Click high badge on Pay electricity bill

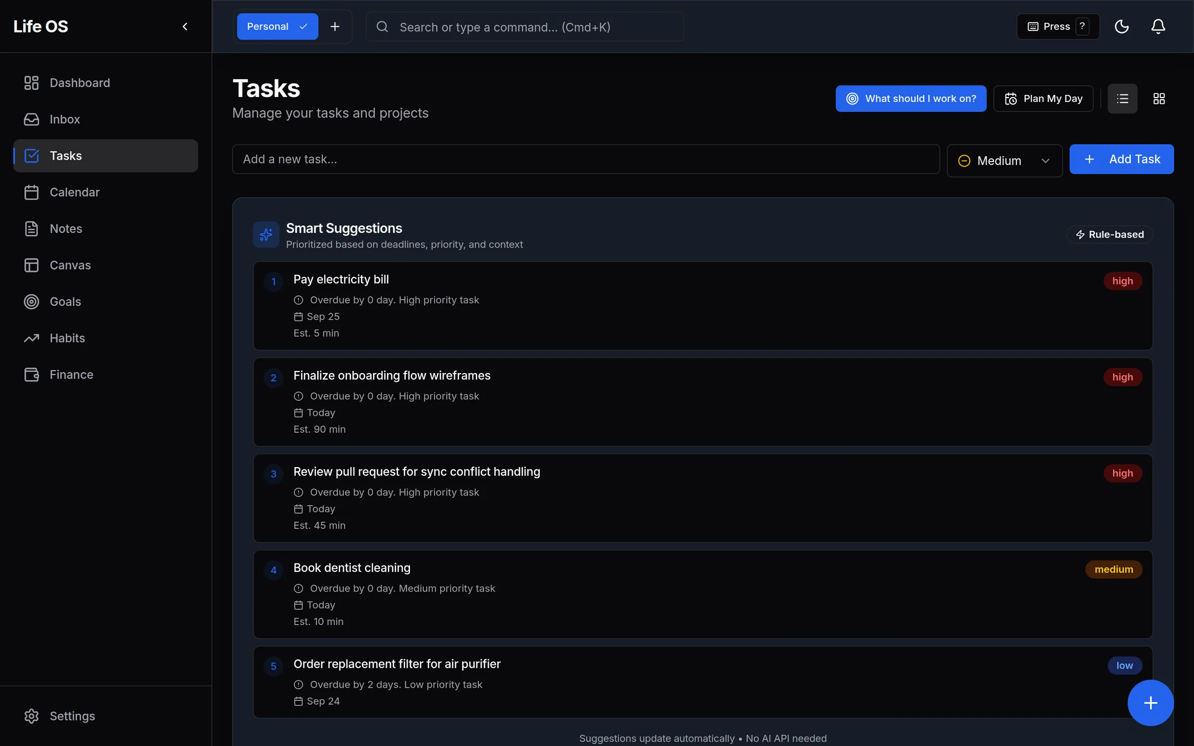tap(1122, 281)
